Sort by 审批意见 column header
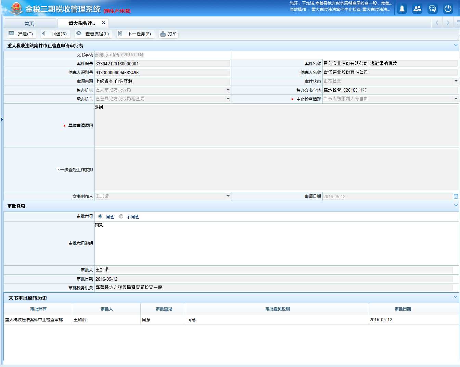460x367 pixels. (x=164, y=309)
